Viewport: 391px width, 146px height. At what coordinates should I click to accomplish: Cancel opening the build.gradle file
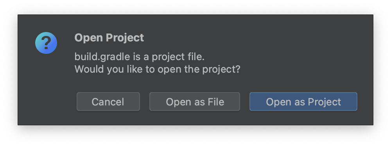[x=108, y=101]
